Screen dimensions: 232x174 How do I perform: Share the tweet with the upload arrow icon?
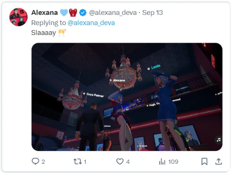(218, 161)
